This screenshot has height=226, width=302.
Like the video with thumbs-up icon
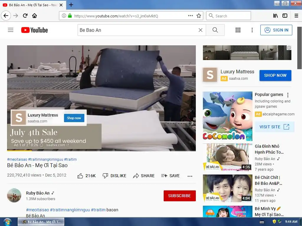[80, 176]
